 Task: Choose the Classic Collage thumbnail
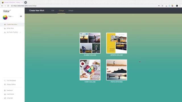pos(90,43)
